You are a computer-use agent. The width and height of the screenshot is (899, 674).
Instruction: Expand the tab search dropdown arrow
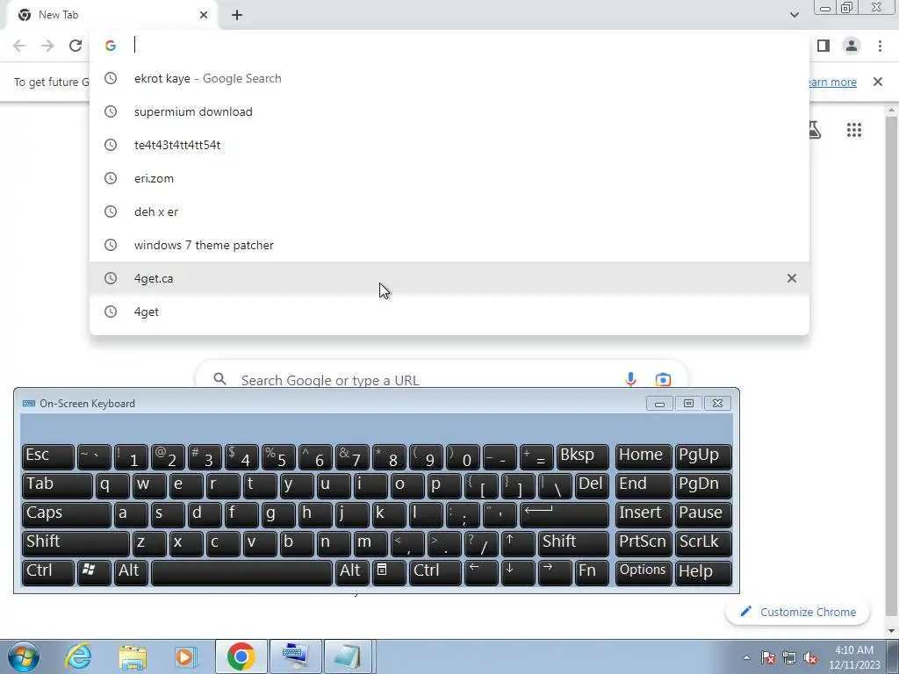coord(794,15)
